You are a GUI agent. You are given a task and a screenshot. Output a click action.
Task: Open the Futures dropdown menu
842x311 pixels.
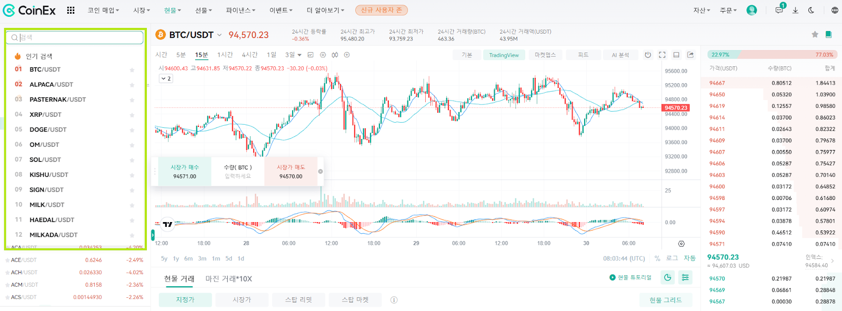coord(204,10)
